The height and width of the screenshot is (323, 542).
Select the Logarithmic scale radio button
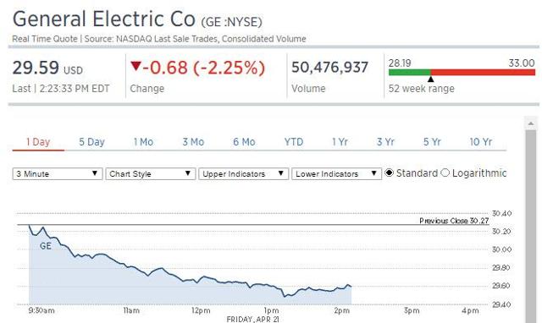(x=445, y=172)
